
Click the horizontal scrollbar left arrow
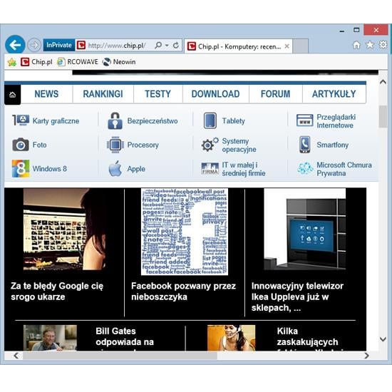click(16, 356)
